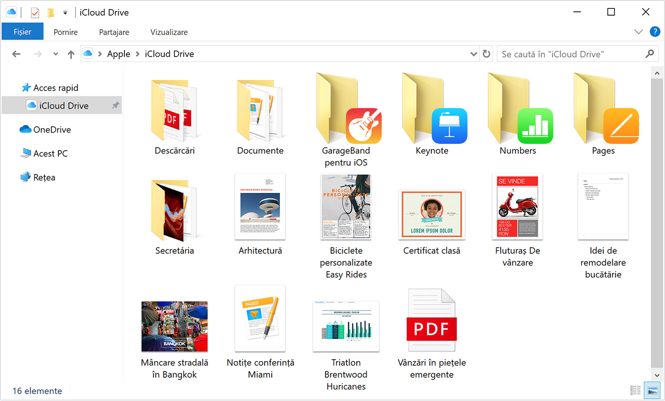Expand the chevron before Apple in path
Viewport: 665px width, 401px height.
(x=100, y=54)
